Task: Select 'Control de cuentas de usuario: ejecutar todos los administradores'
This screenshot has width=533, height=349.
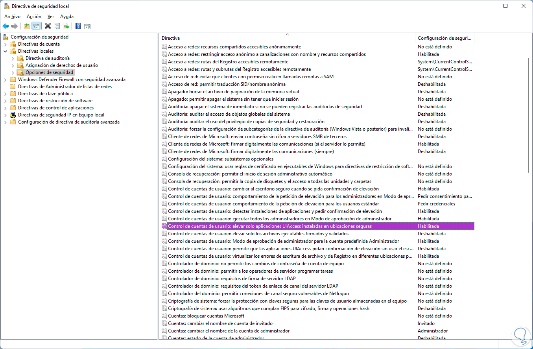Action: [280, 219]
